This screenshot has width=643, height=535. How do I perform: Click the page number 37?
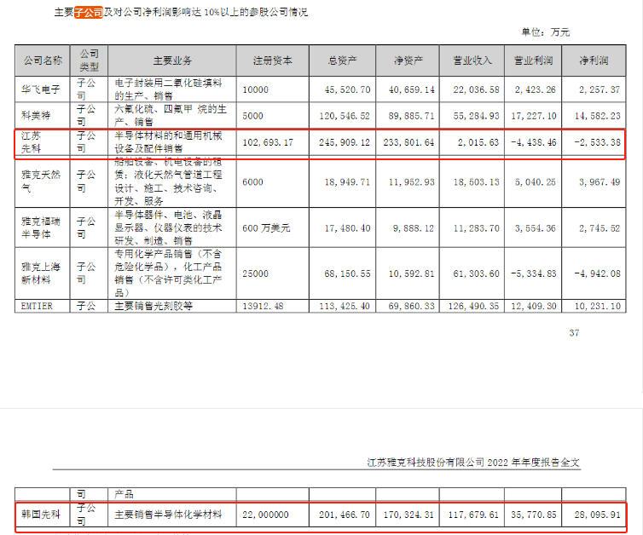point(574,333)
